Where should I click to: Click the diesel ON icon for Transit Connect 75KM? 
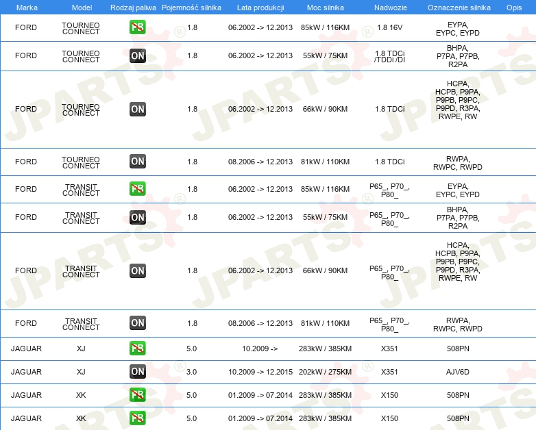[137, 217]
